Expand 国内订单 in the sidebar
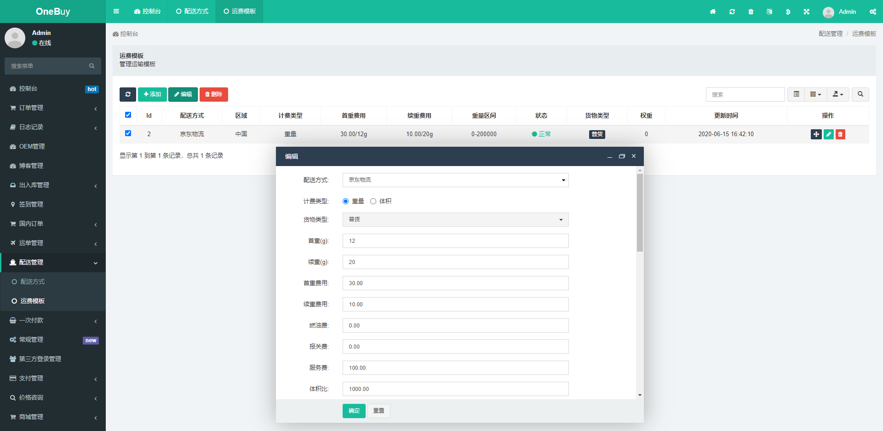The width and height of the screenshot is (883, 431). (x=53, y=224)
